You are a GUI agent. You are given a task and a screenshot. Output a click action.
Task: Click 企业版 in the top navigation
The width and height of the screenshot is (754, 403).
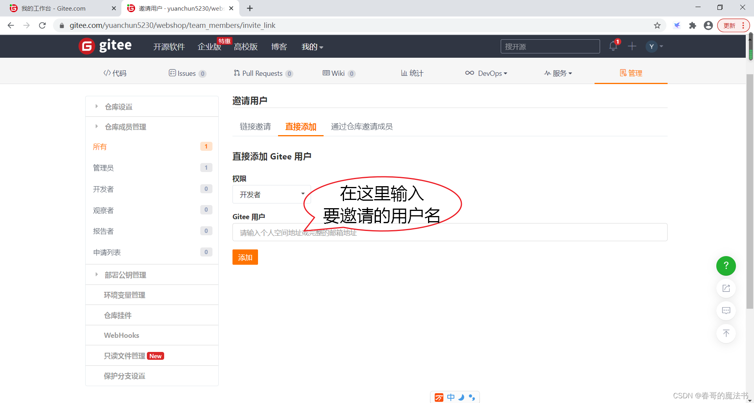[x=209, y=47]
